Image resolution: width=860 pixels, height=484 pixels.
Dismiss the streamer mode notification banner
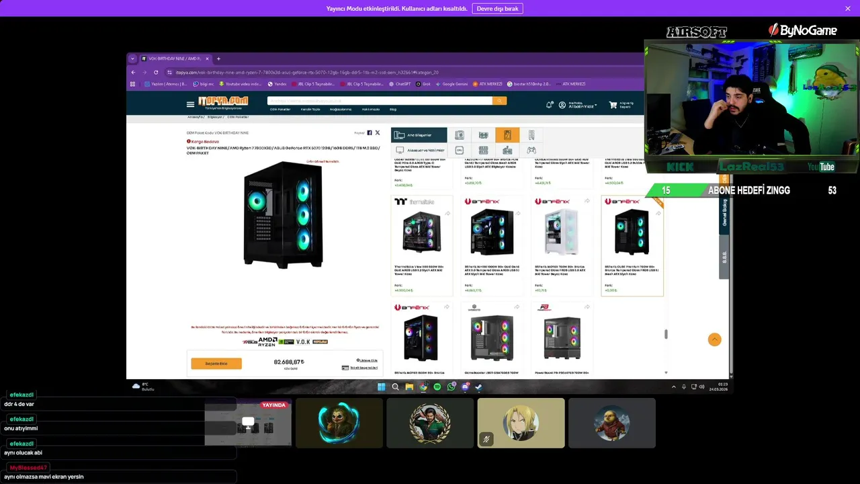848,9
